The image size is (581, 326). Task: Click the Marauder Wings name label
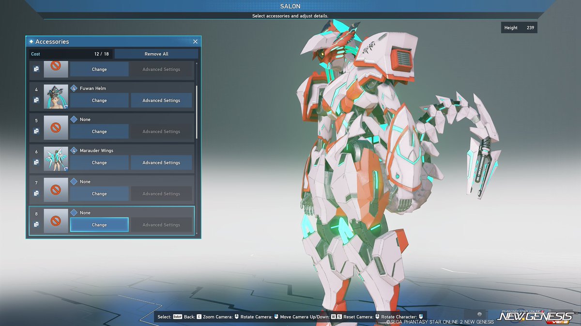pyautogui.click(x=97, y=151)
